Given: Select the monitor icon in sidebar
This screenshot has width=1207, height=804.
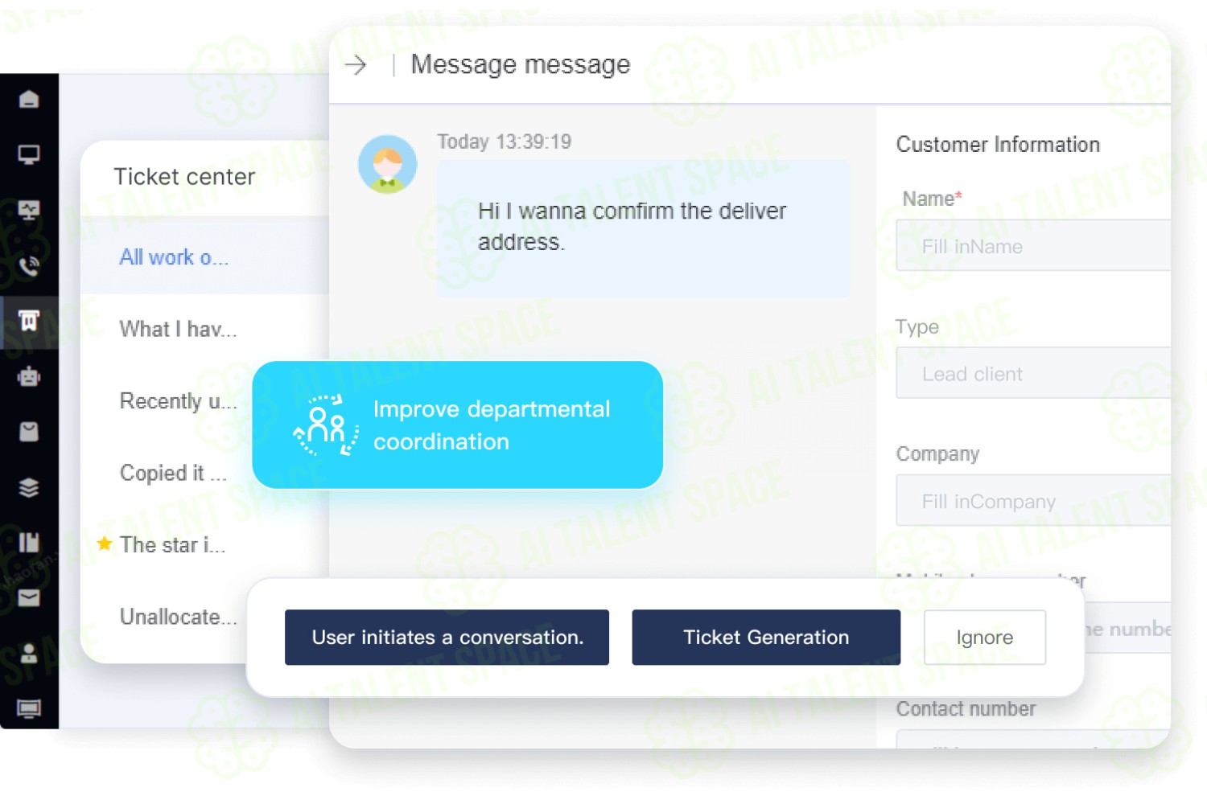Looking at the screenshot, I should click(29, 154).
